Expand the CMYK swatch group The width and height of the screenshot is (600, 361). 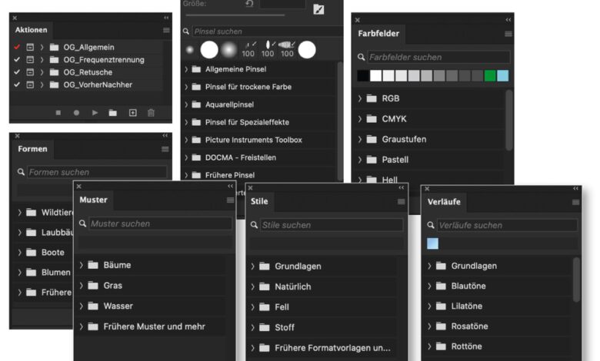[360, 119]
